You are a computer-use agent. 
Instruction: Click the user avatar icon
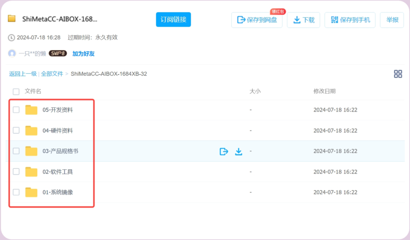(12, 54)
